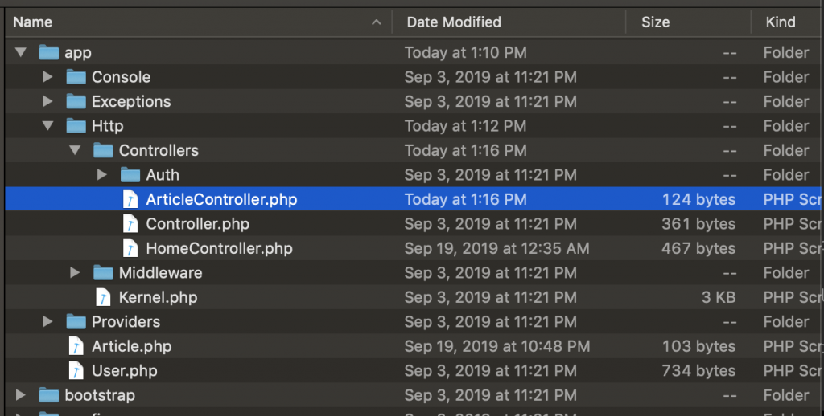Expand the Providers folder

(x=47, y=322)
